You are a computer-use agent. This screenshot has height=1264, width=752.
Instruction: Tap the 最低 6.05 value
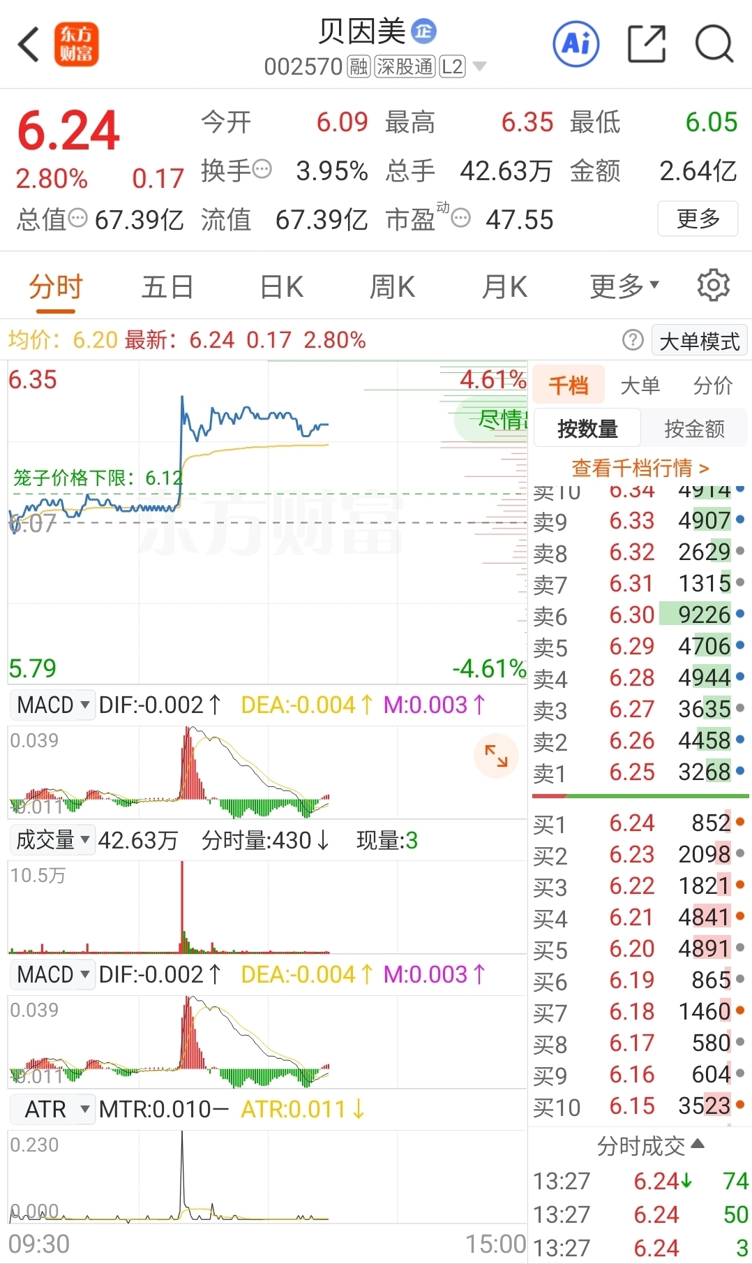(x=712, y=122)
